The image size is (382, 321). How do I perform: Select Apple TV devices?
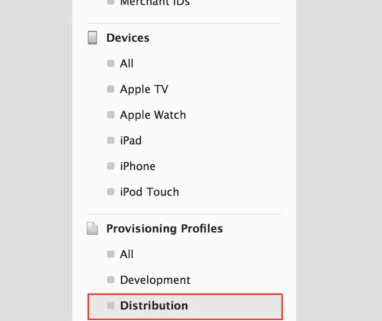click(x=144, y=89)
